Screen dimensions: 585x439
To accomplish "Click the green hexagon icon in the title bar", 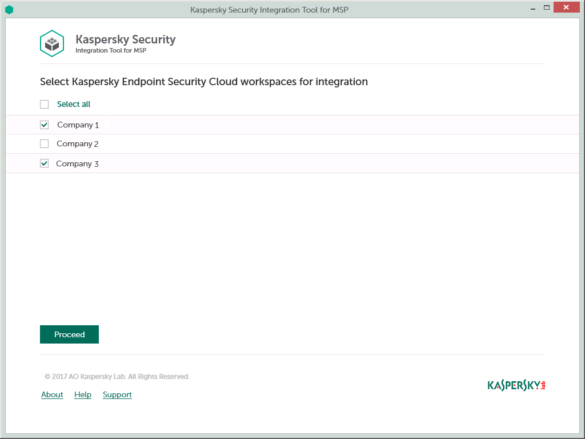I will 9,10.
